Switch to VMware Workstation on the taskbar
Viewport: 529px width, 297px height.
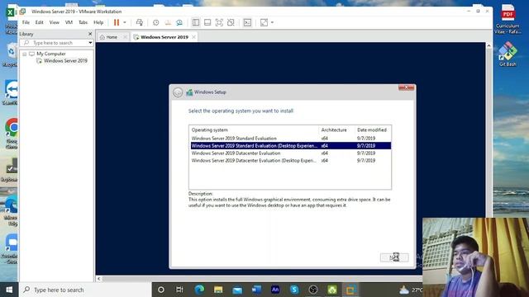350,290
